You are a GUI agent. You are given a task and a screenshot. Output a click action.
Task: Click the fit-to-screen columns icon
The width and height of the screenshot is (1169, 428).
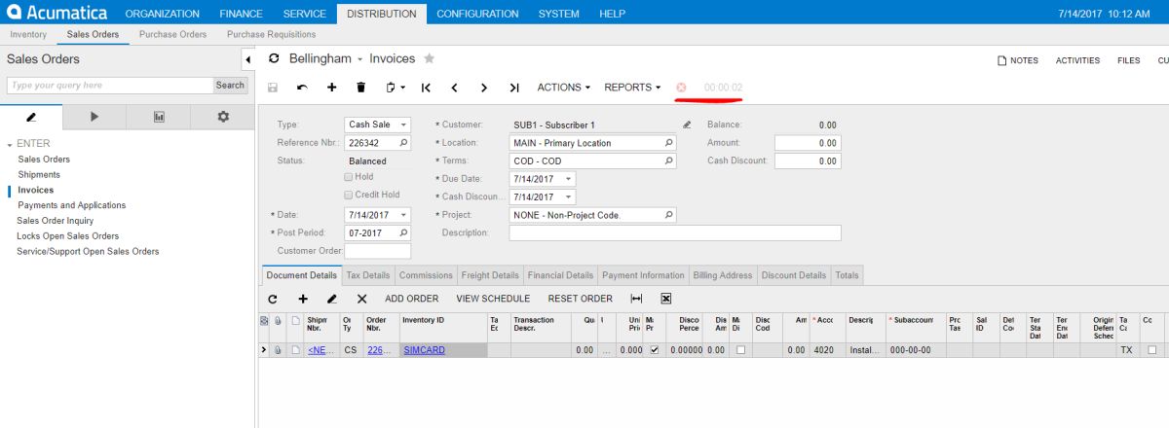637,299
